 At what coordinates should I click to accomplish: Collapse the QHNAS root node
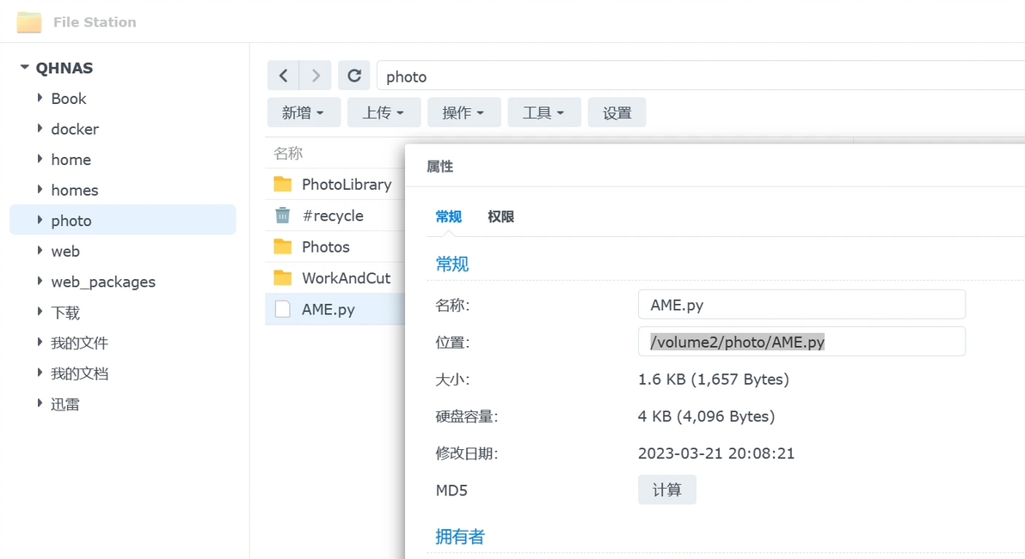pyautogui.click(x=24, y=67)
